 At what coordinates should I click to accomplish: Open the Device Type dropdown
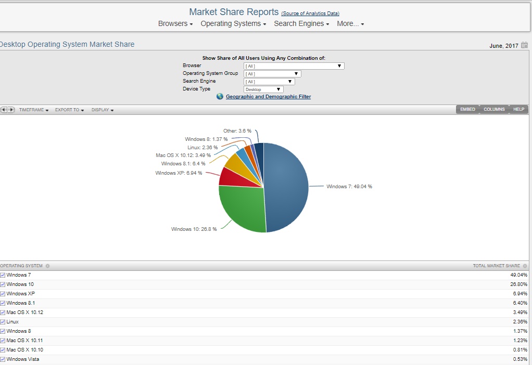click(263, 89)
